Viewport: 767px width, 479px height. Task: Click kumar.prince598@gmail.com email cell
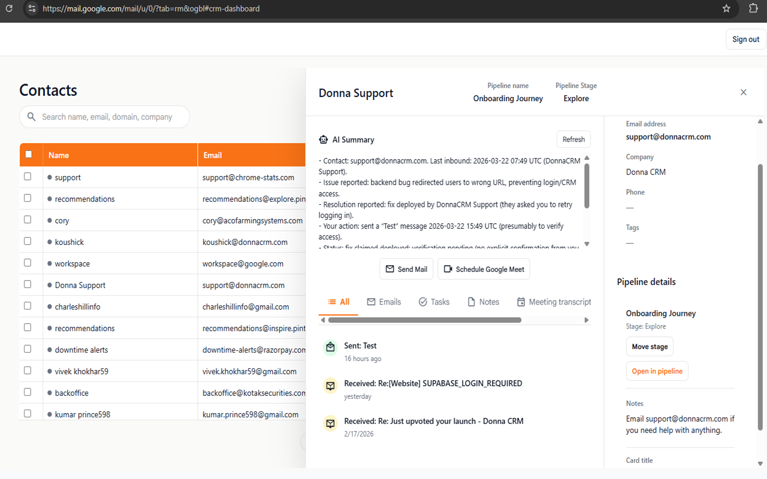click(250, 414)
